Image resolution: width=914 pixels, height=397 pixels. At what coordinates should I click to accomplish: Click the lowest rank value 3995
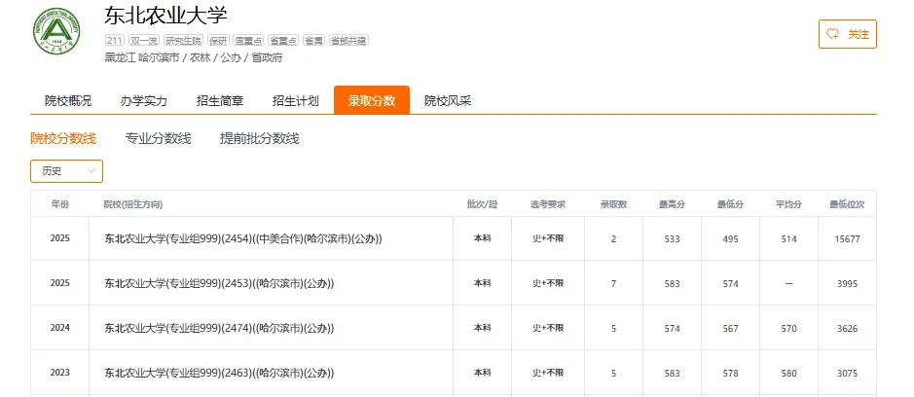847,284
